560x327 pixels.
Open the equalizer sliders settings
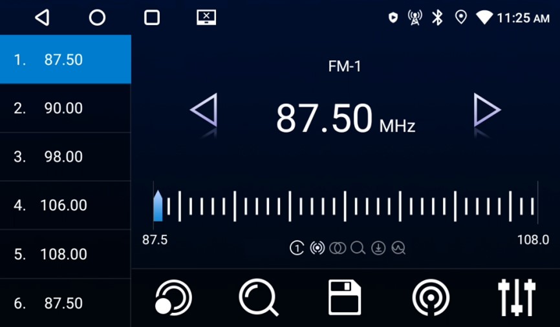pos(516,298)
